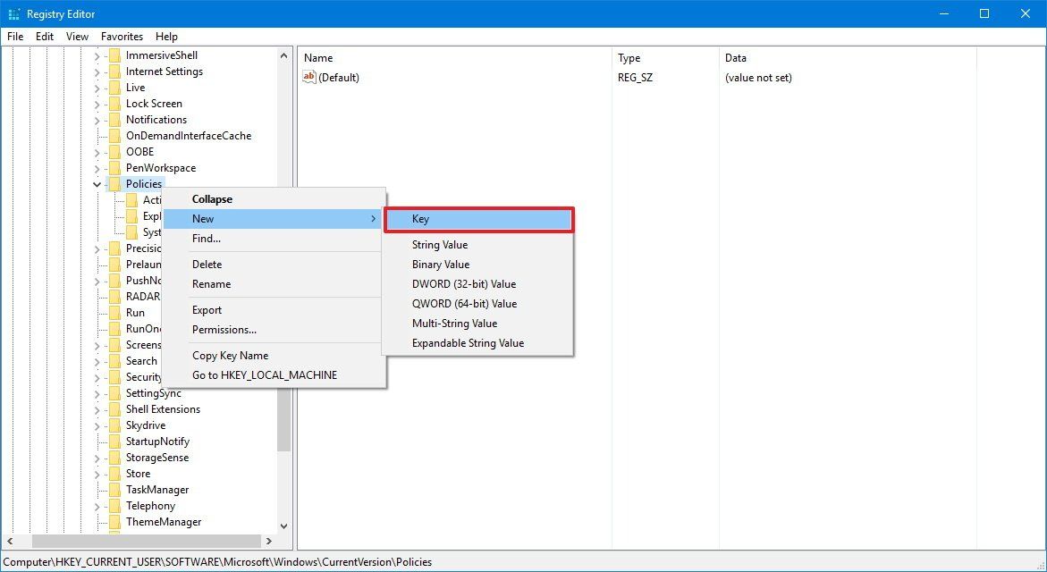Click the TaskManager folder icon
1047x572 pixels.
click(117, 489)
